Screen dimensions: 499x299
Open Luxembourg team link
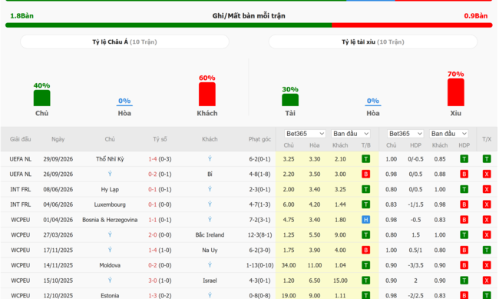point(110,204)
